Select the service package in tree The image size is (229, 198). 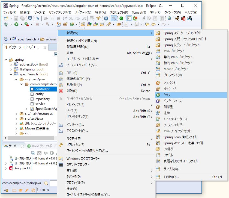pyautogui.click(x=40, y=104)
